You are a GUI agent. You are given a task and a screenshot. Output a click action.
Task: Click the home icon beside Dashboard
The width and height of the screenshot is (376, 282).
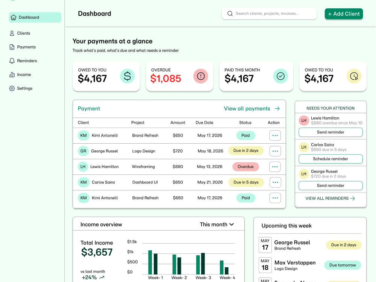(14, 17)
